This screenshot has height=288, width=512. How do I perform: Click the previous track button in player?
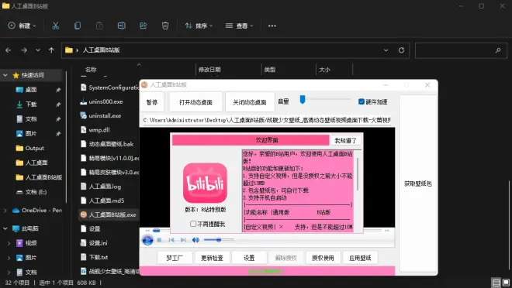point(171,240)
